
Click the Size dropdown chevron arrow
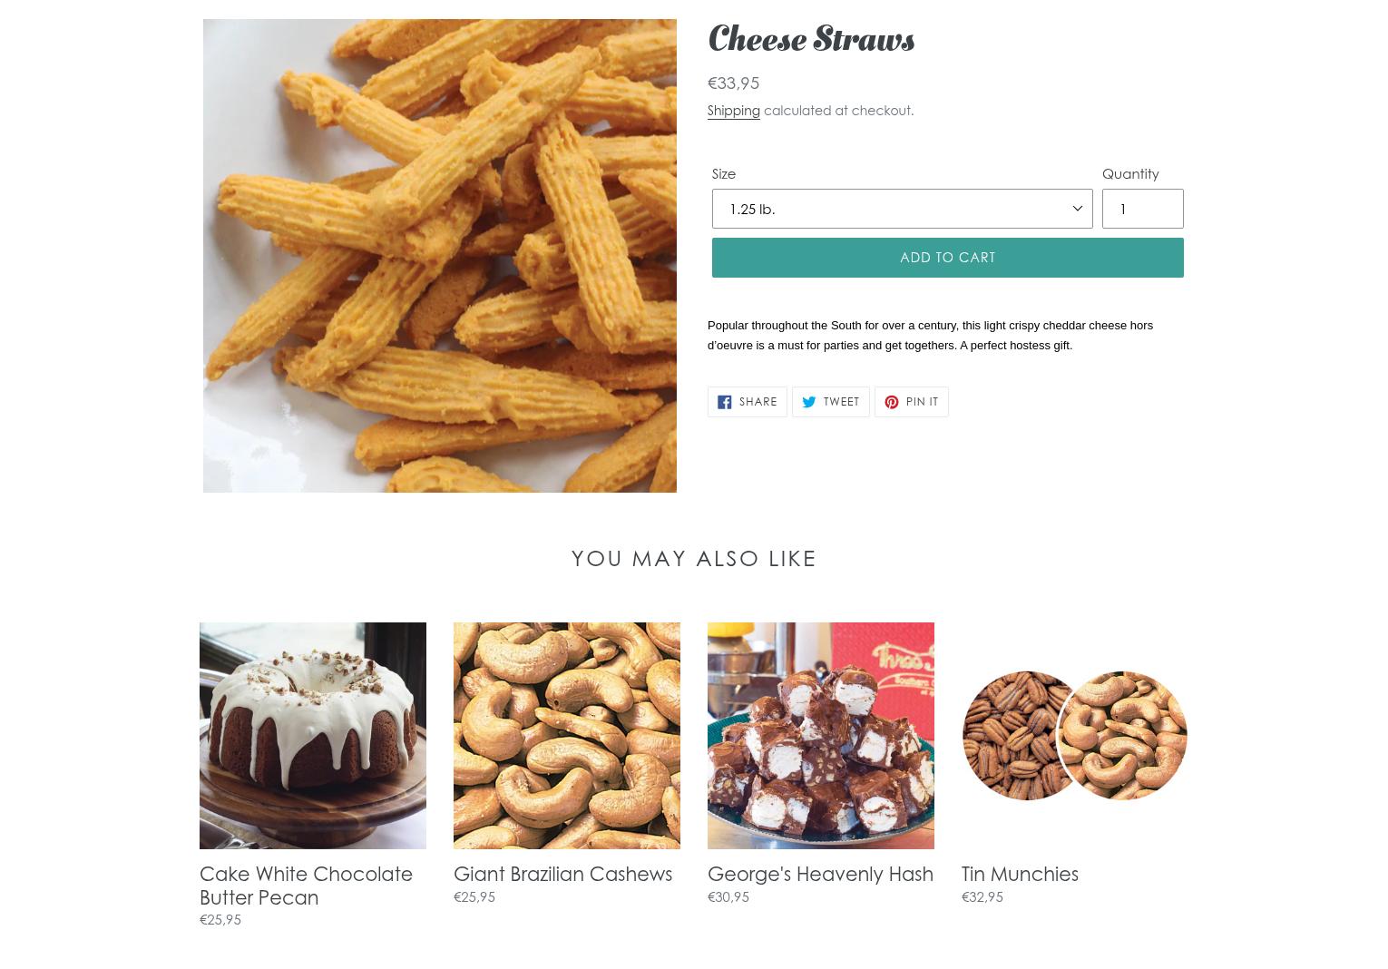pyautogui.click(x=1077, y=209)
